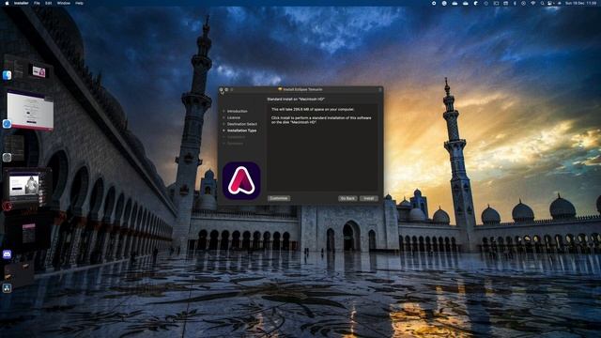Switch to the Discord window thumbnail

click(x=29, y=234)
